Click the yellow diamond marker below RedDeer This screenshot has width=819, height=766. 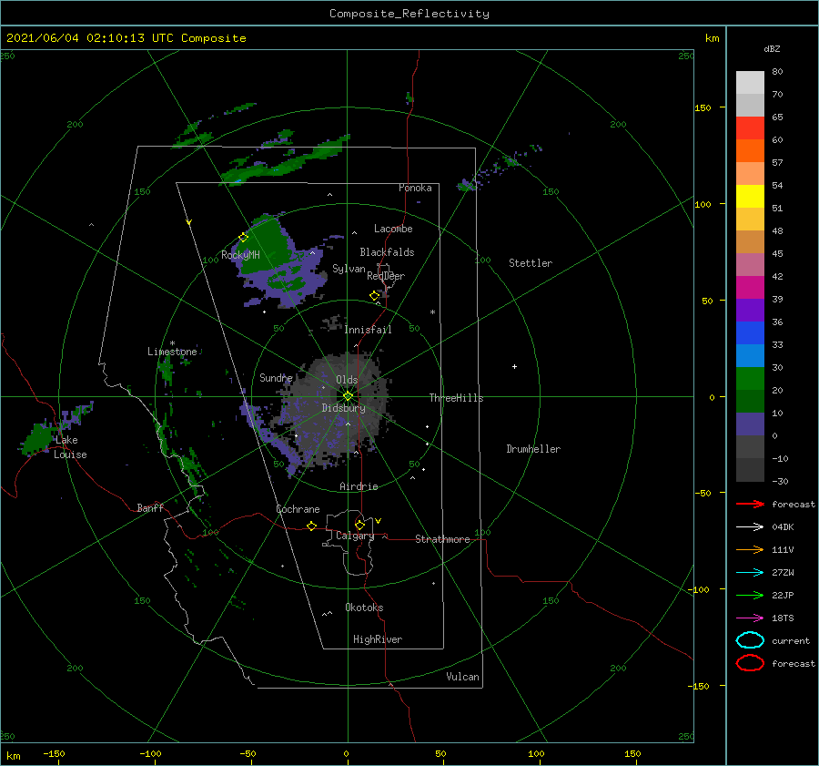coord(375,296)
